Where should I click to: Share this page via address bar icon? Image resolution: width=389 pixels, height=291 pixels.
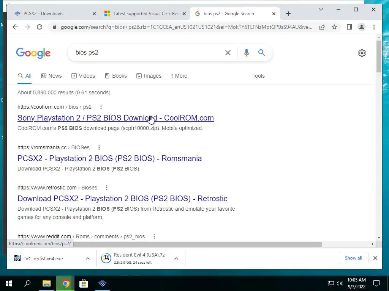322,27
